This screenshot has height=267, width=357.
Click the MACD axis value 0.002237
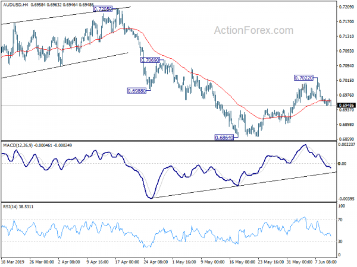[x=347, y=144]
